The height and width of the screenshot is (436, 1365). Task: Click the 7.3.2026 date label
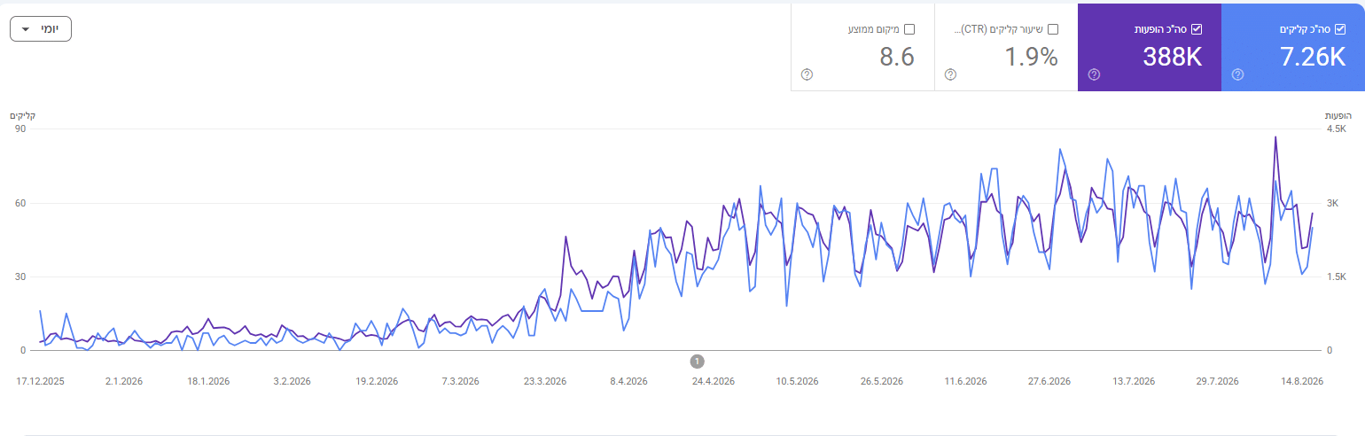click(x=460, y=381)
